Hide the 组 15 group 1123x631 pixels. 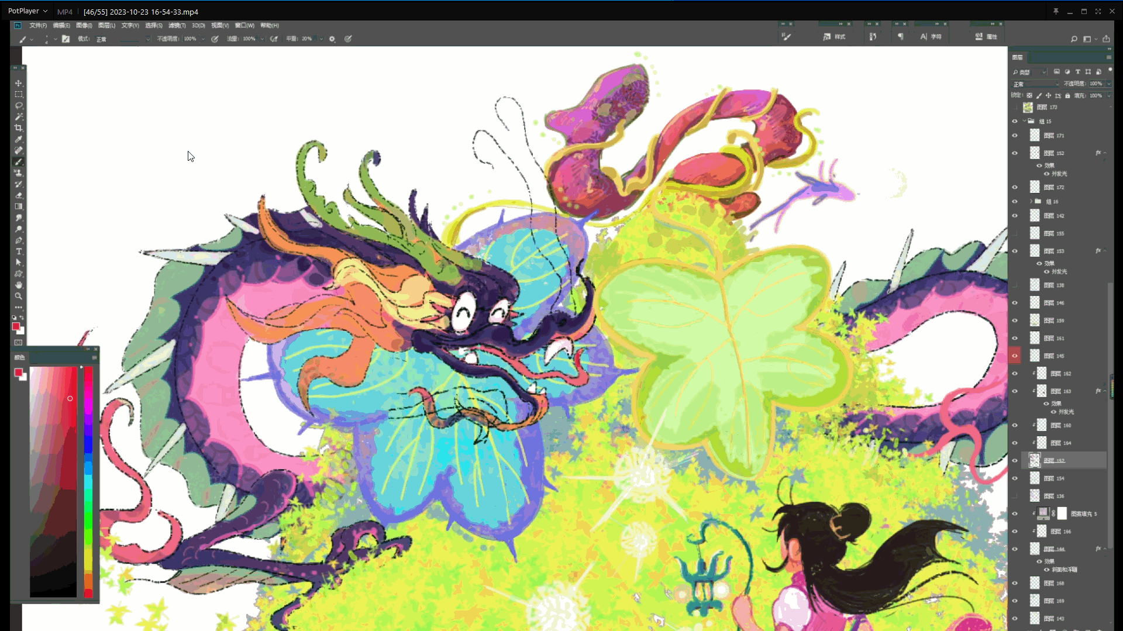pyautogui.click(x=1015, y=121)
